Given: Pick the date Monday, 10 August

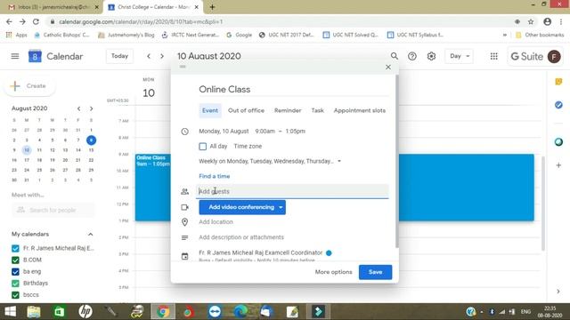Looking at the screenshot, I should [x=224, y=132].
